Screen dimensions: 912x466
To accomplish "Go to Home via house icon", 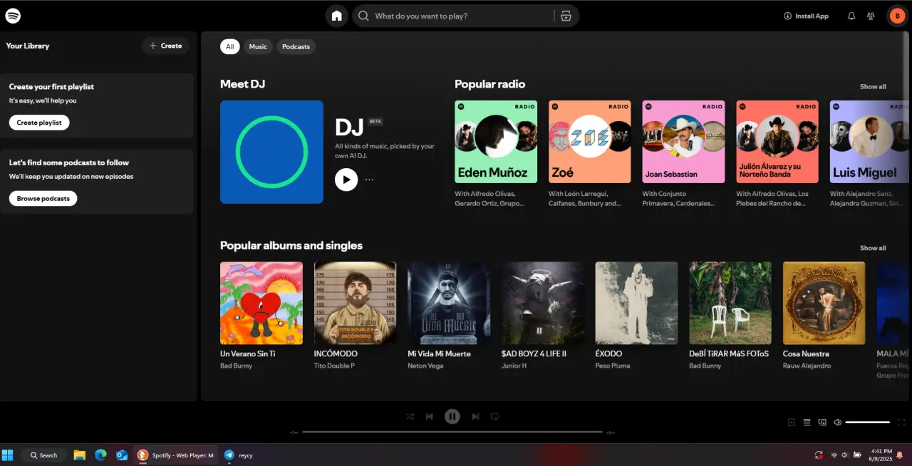I will coord(337,16).
